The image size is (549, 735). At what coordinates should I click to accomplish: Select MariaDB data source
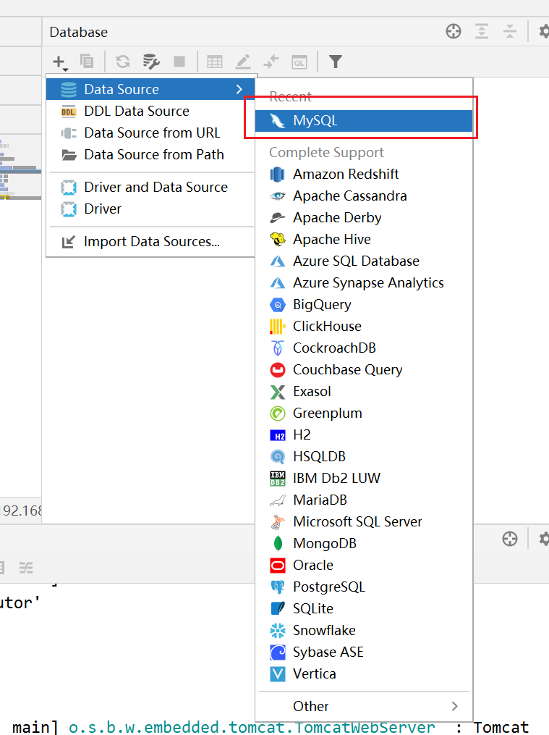[x=364, y=500]
